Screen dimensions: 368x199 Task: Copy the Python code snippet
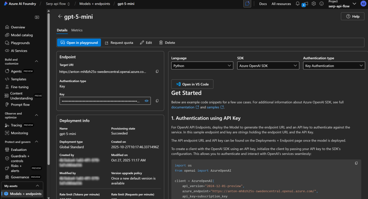pyautogui.click(x=356, y=163)
